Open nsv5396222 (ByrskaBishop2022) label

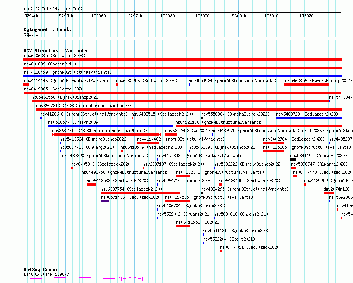pos(248,164)
